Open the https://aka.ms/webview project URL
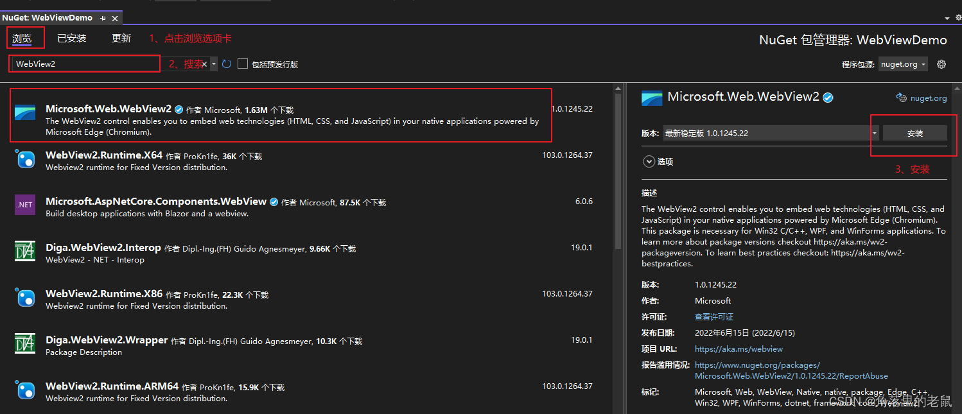This screenshot has width=962, height=414. pos(739,349)
